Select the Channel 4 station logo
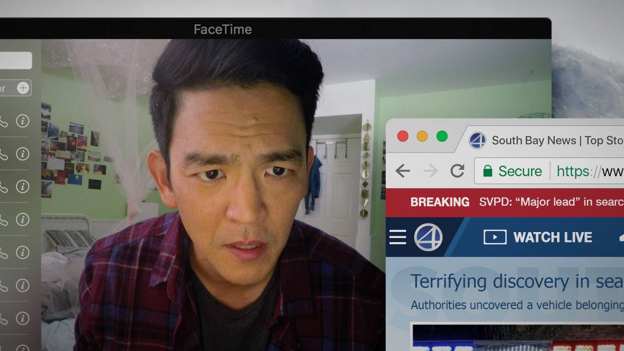This screenshot has width=624, height=351. [429, 237]
